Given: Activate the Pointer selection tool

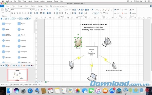Looking at the screenshot, I should click(x=96, y=13).
